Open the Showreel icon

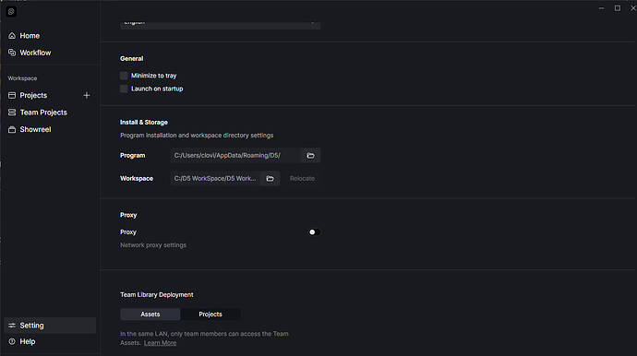[x=12, y=129]
